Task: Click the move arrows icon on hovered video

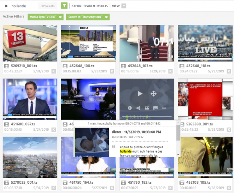Action: (x=154, y=94)
